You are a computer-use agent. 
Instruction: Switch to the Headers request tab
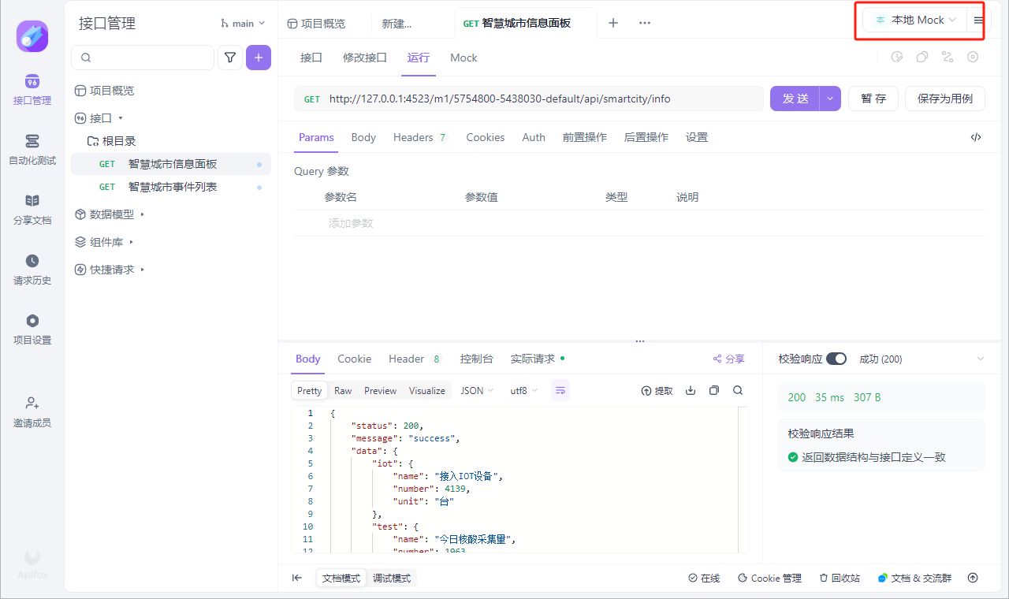414,137
